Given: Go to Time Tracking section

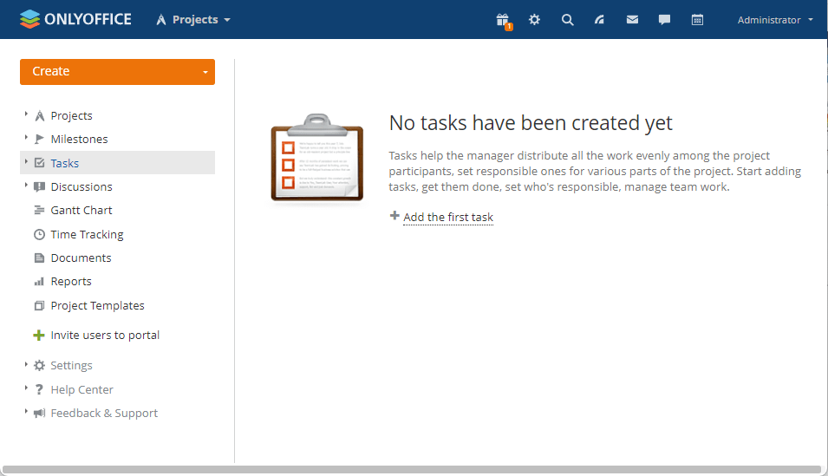Looking at the screenshot, I should (x=87, y=234).
